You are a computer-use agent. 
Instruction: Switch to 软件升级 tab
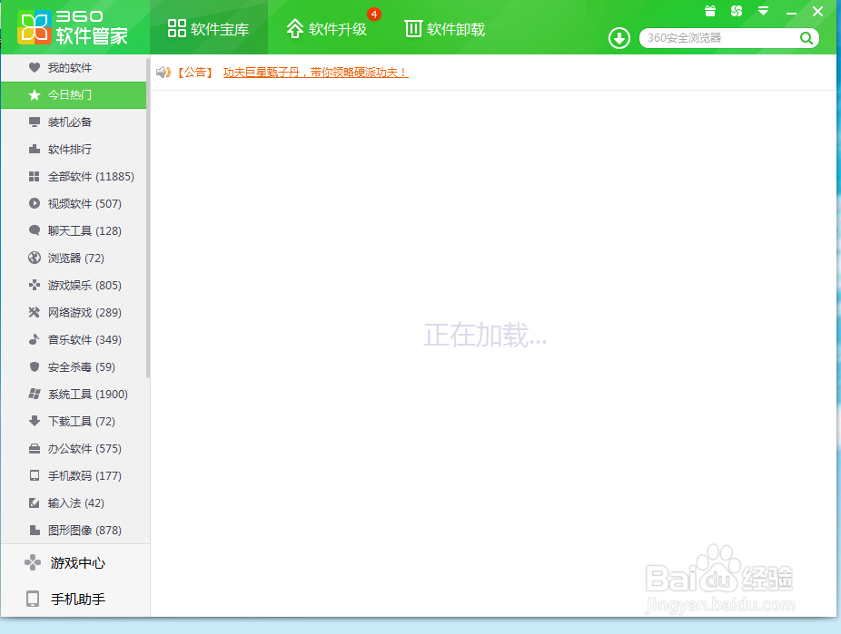(327, 28)
